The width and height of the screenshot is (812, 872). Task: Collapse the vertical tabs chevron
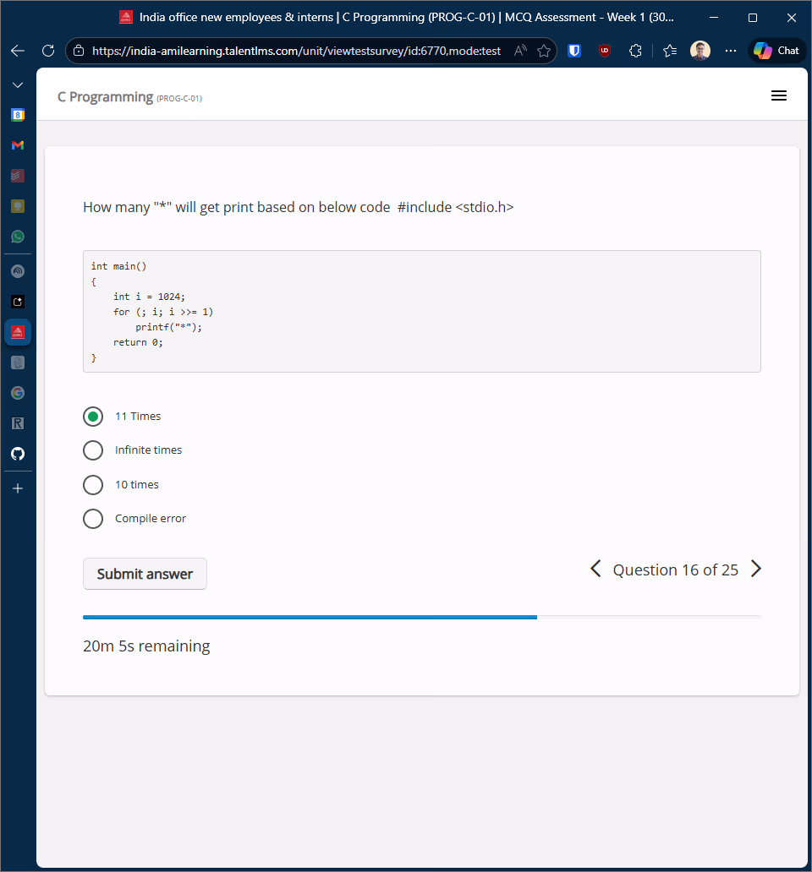(18, 85)
